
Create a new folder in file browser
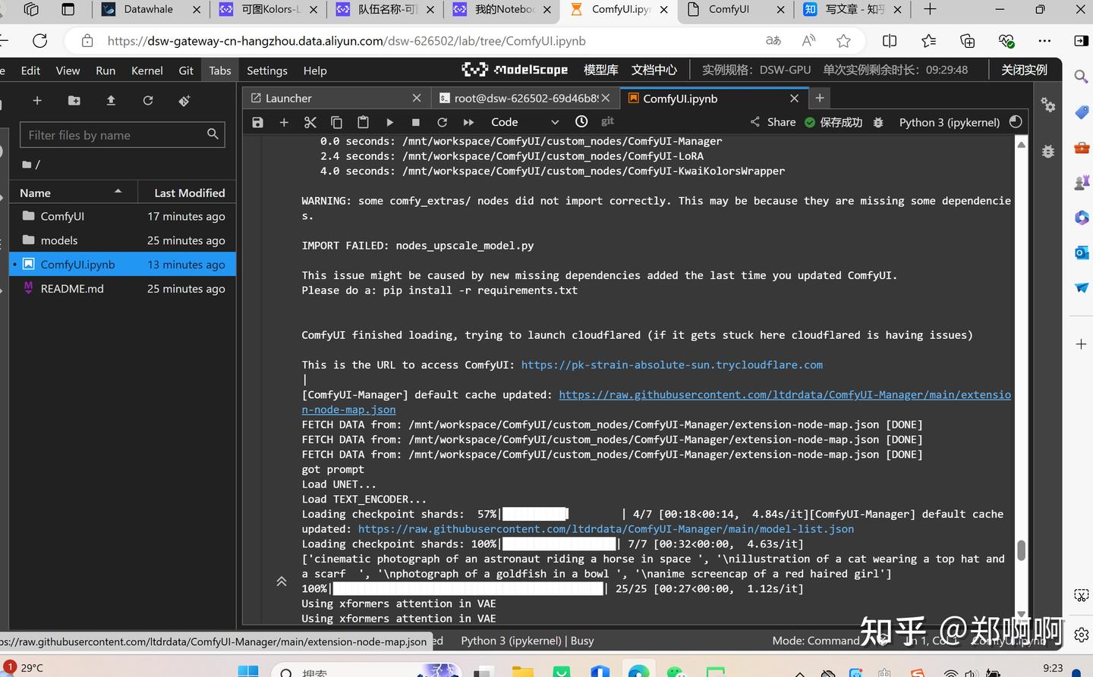pyautogui.click(x=74, y=100)
